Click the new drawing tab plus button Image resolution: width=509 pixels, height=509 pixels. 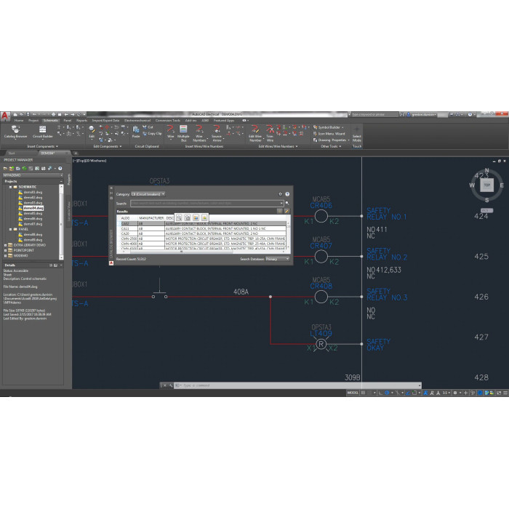[x=76, y=153]
